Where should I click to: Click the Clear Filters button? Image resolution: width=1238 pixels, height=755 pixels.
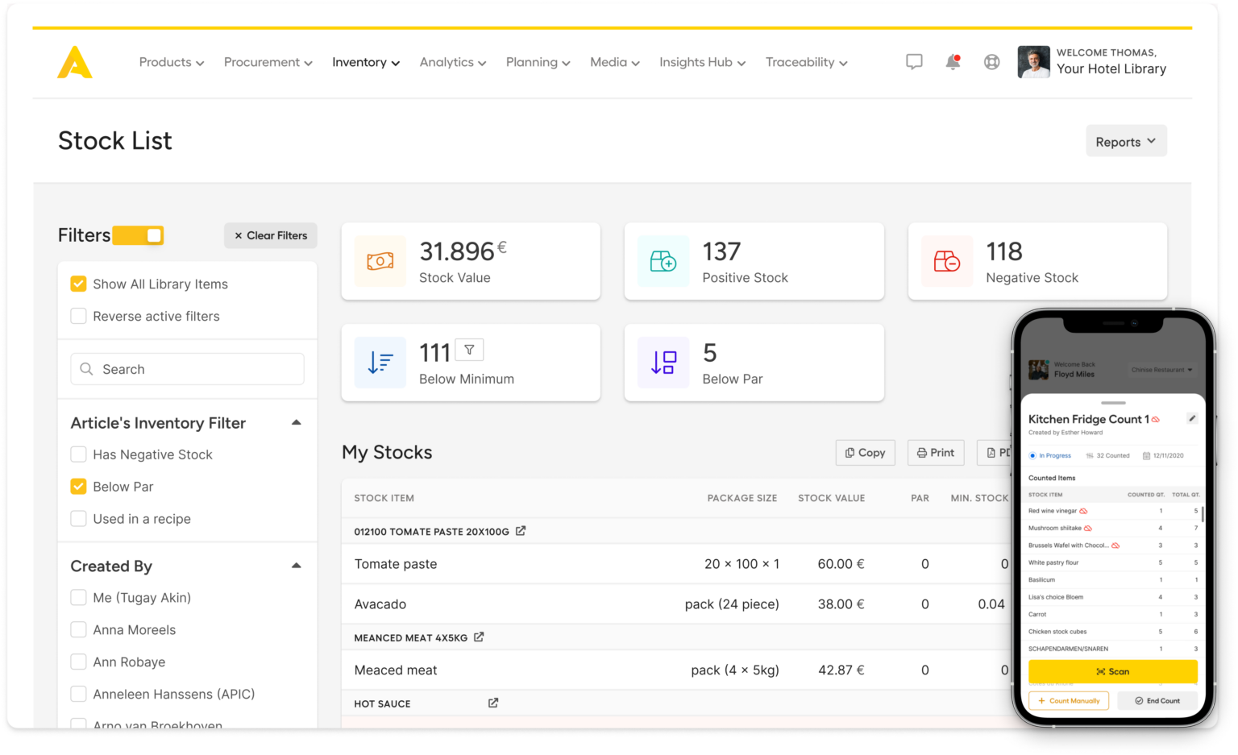click(x=271, y=235)
